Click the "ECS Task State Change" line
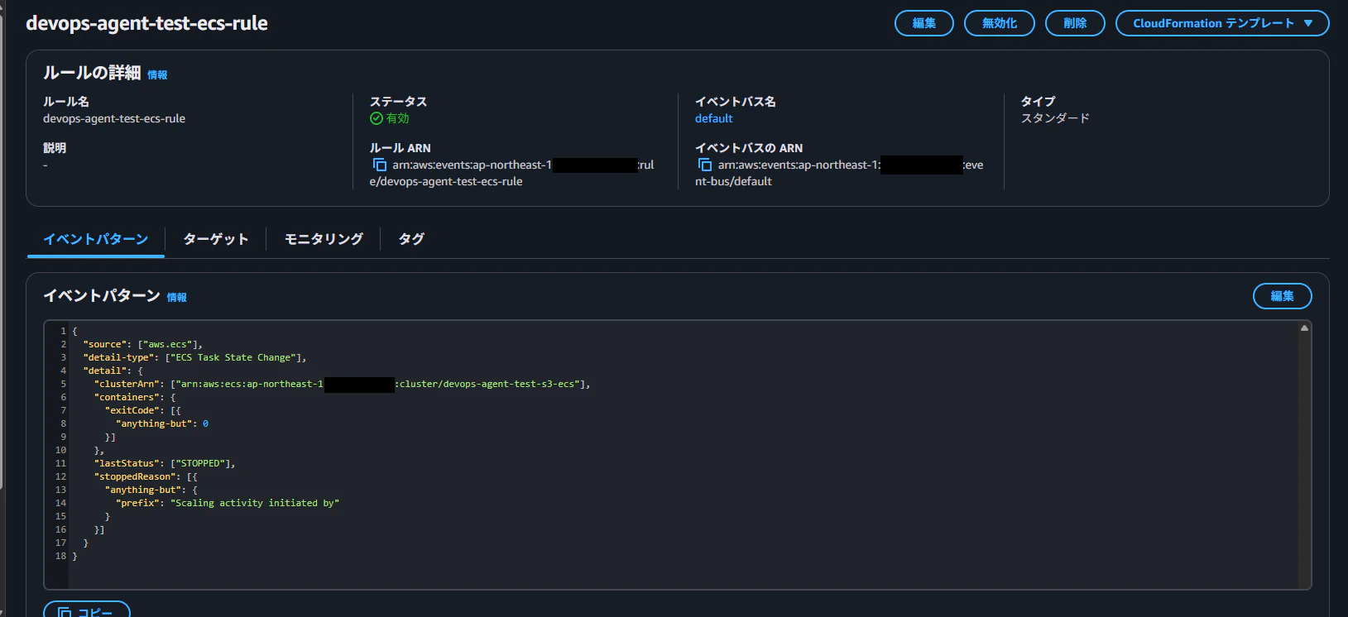This screenshot has height=617, width=1348. pos(195,357)
